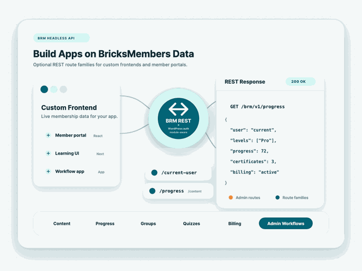Switch to the Groups tab

click(x=148, y=224)
